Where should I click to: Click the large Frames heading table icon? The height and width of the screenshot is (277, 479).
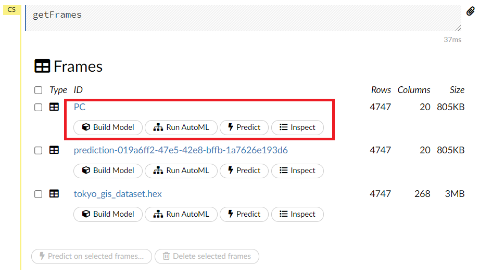click(42, 67)
